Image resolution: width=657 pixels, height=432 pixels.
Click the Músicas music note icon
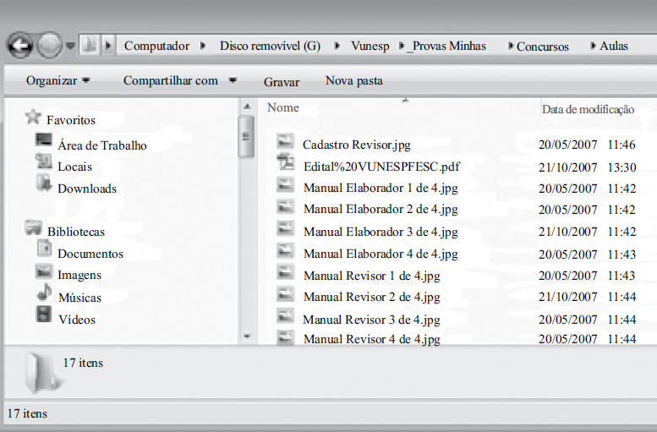(44, 295)
